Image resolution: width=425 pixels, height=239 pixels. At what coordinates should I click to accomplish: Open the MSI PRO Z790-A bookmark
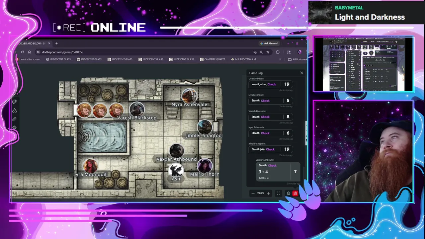pyautogui.click(x=244, y=59)
